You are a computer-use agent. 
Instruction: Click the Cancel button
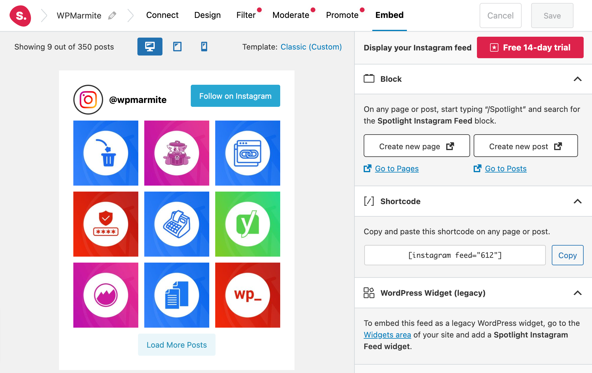click(x=500, y=16)
